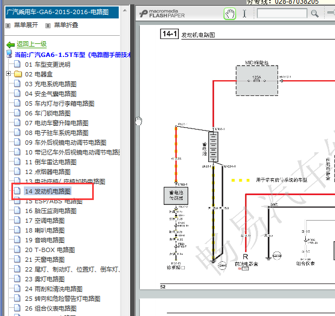Open 03 充电系统电路图
Screen dimensions: 335x316
[x=50, y=84]
